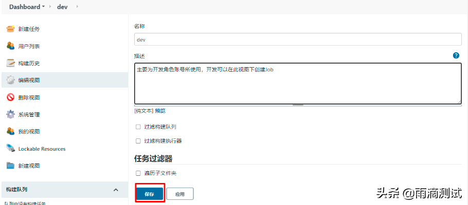Select 编辑视图 in the sidebar
This screenshot has width=468, height=205.
coord(29,80)
